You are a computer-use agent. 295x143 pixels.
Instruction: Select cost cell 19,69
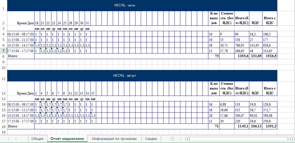(227, 110)
